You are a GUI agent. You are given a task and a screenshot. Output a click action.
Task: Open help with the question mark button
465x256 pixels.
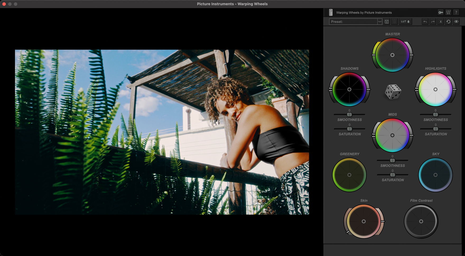pos(456,12)
